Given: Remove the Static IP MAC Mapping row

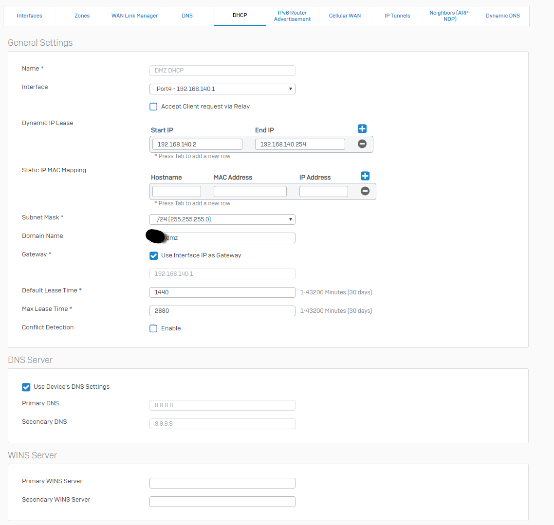Looking at the screenshot, I should [365, 191].
